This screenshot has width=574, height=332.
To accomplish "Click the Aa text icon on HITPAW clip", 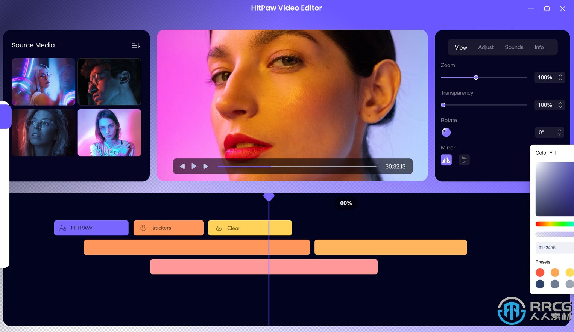I will click(63, 228).
